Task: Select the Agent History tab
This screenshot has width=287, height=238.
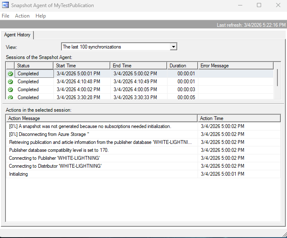Action: point(18,35)
